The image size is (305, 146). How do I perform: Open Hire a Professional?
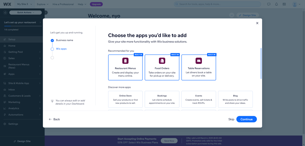(63, 4)
